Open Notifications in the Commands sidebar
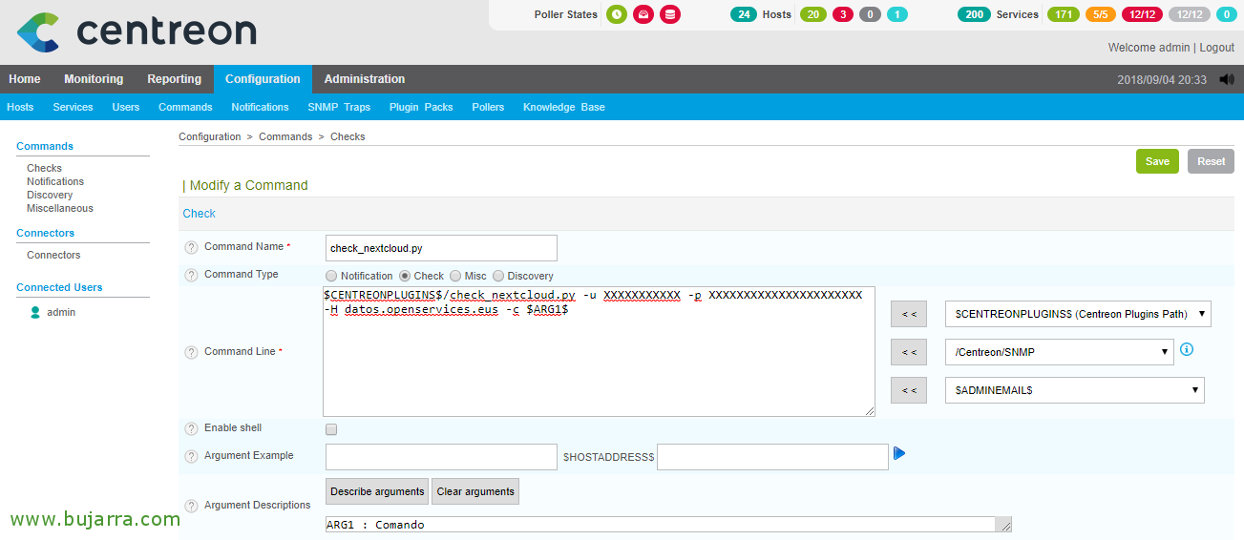Image resolution: width=1244 pixels, height=540 pixels. 55,181
